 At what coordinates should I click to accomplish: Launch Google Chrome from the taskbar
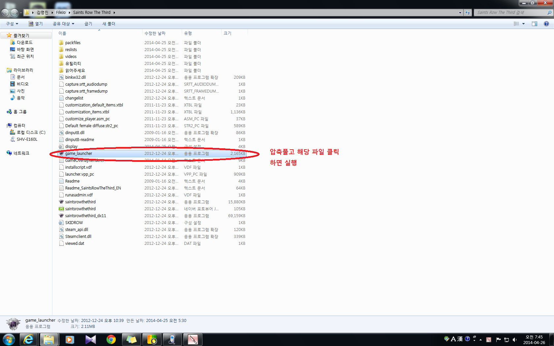click(111, 339)
